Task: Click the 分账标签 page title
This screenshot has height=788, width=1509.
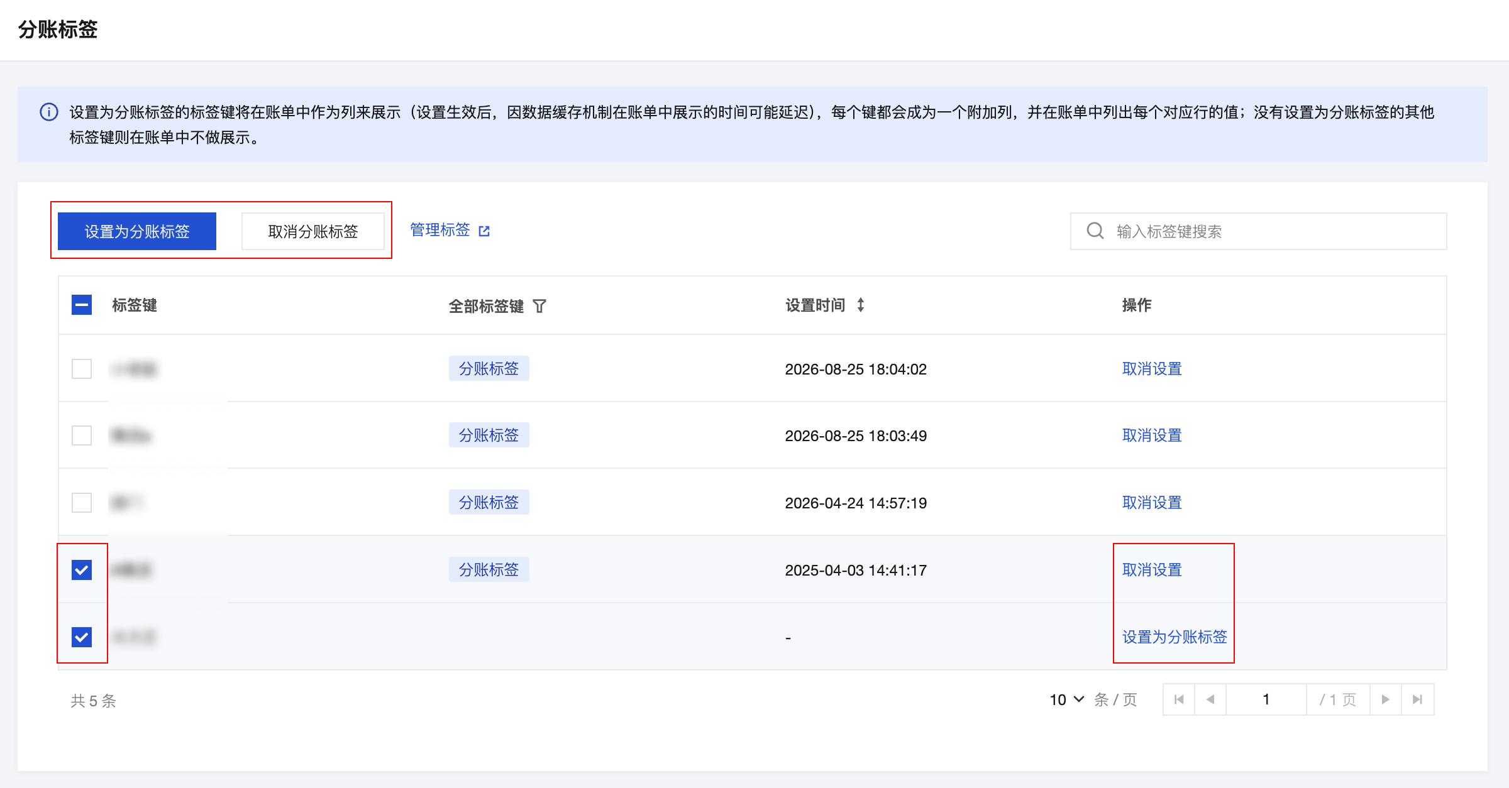Action: tap(58, 30)
